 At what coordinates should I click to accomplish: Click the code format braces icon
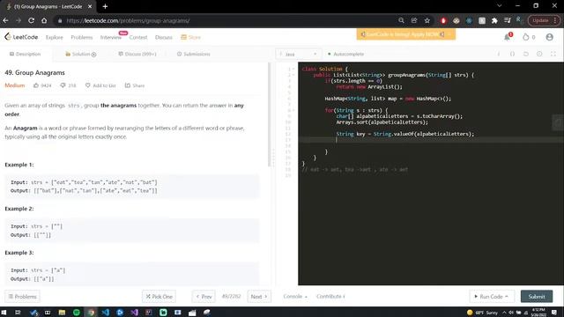point(512,54)
